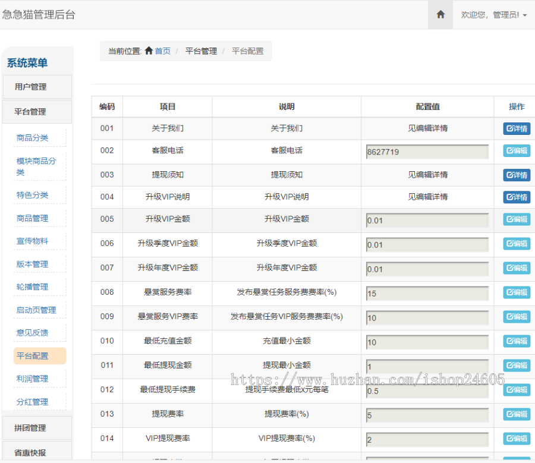Focus the 提现费率 value field
This screenshot has height=463, width=535.
427,415
